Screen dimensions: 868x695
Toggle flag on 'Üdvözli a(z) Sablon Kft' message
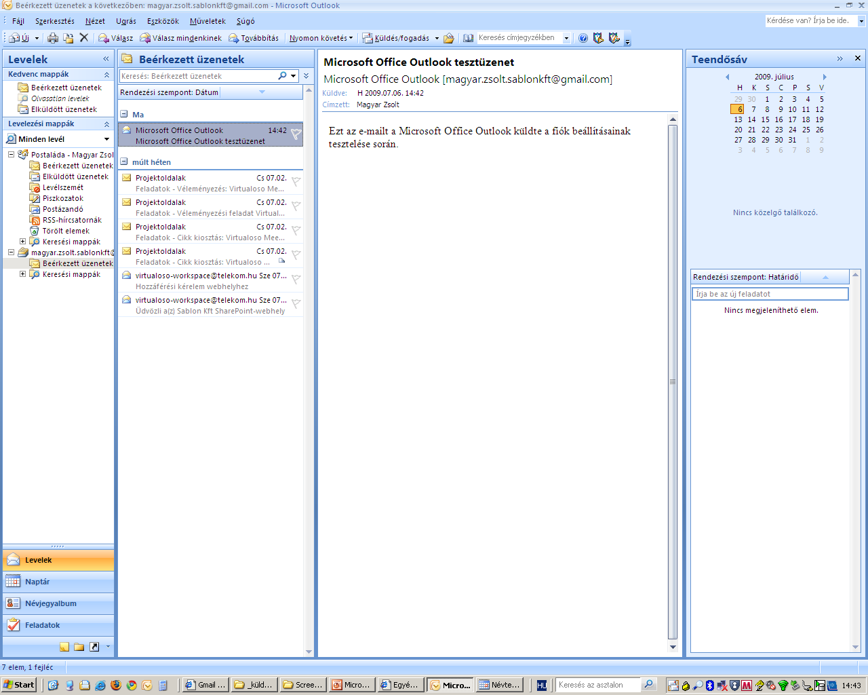point(296,304)
